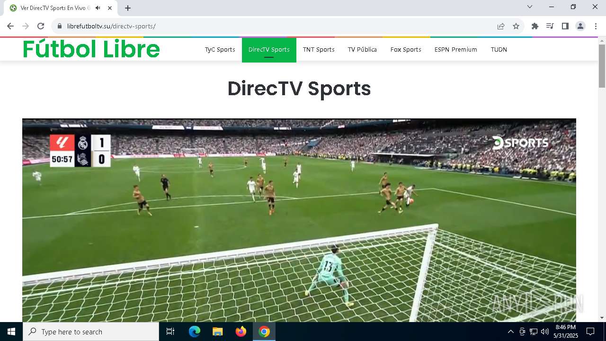
Task: Launch Firefox from taskbar
Action: click(241, 332)
